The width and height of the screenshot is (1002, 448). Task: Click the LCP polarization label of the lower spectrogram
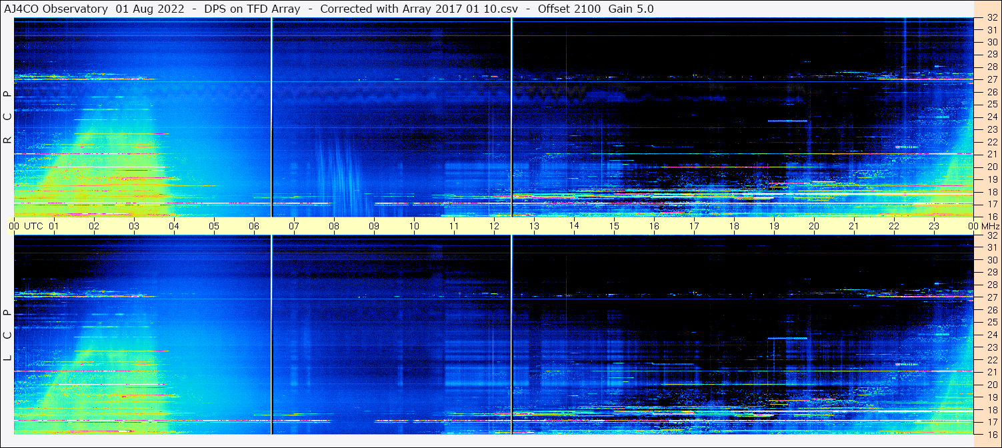click(x=7, y=335)
